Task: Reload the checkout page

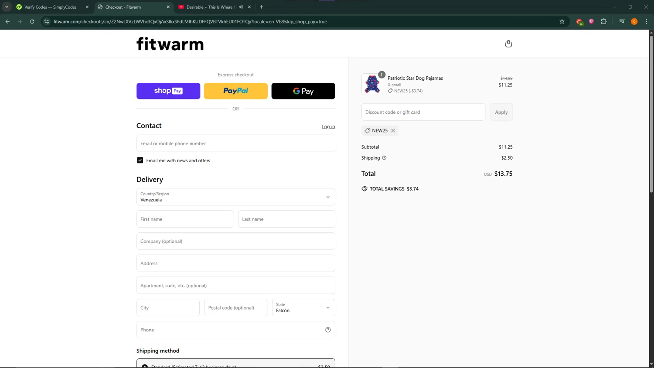Action: click(x=32, y=21)
